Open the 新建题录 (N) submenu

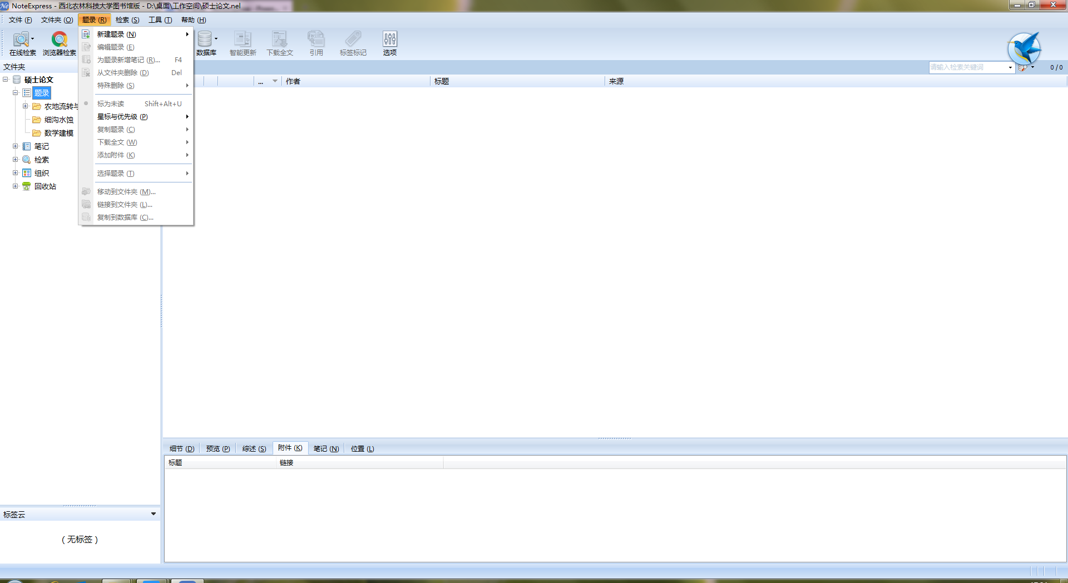136,34
